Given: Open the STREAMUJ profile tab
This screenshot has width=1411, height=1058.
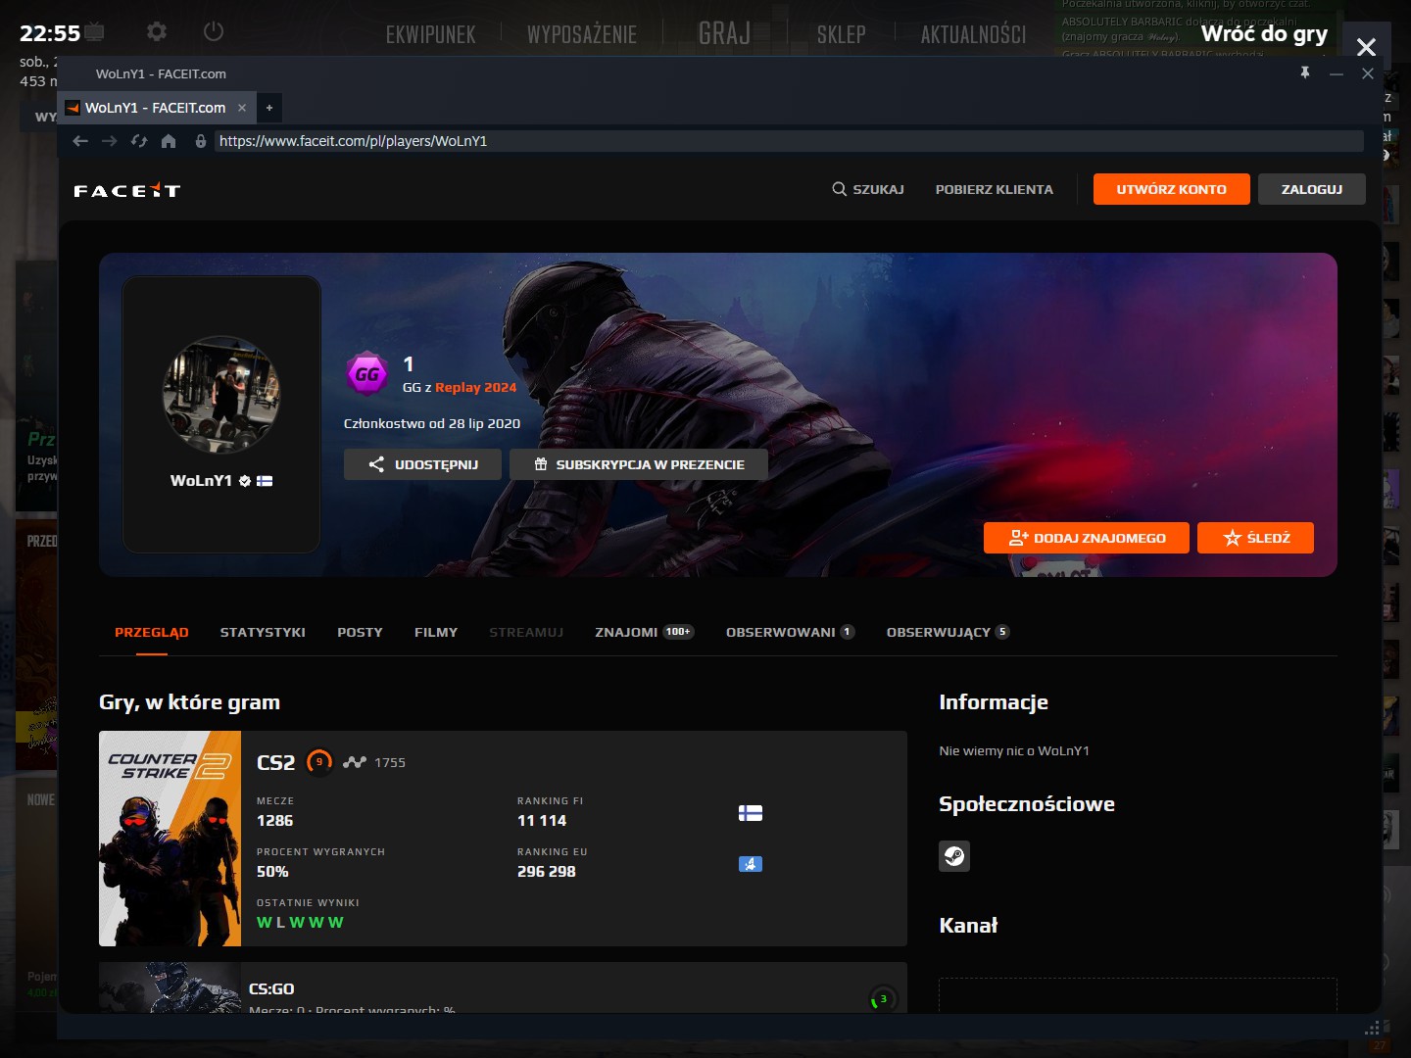Looking at the screenshot, I should 526,633.
